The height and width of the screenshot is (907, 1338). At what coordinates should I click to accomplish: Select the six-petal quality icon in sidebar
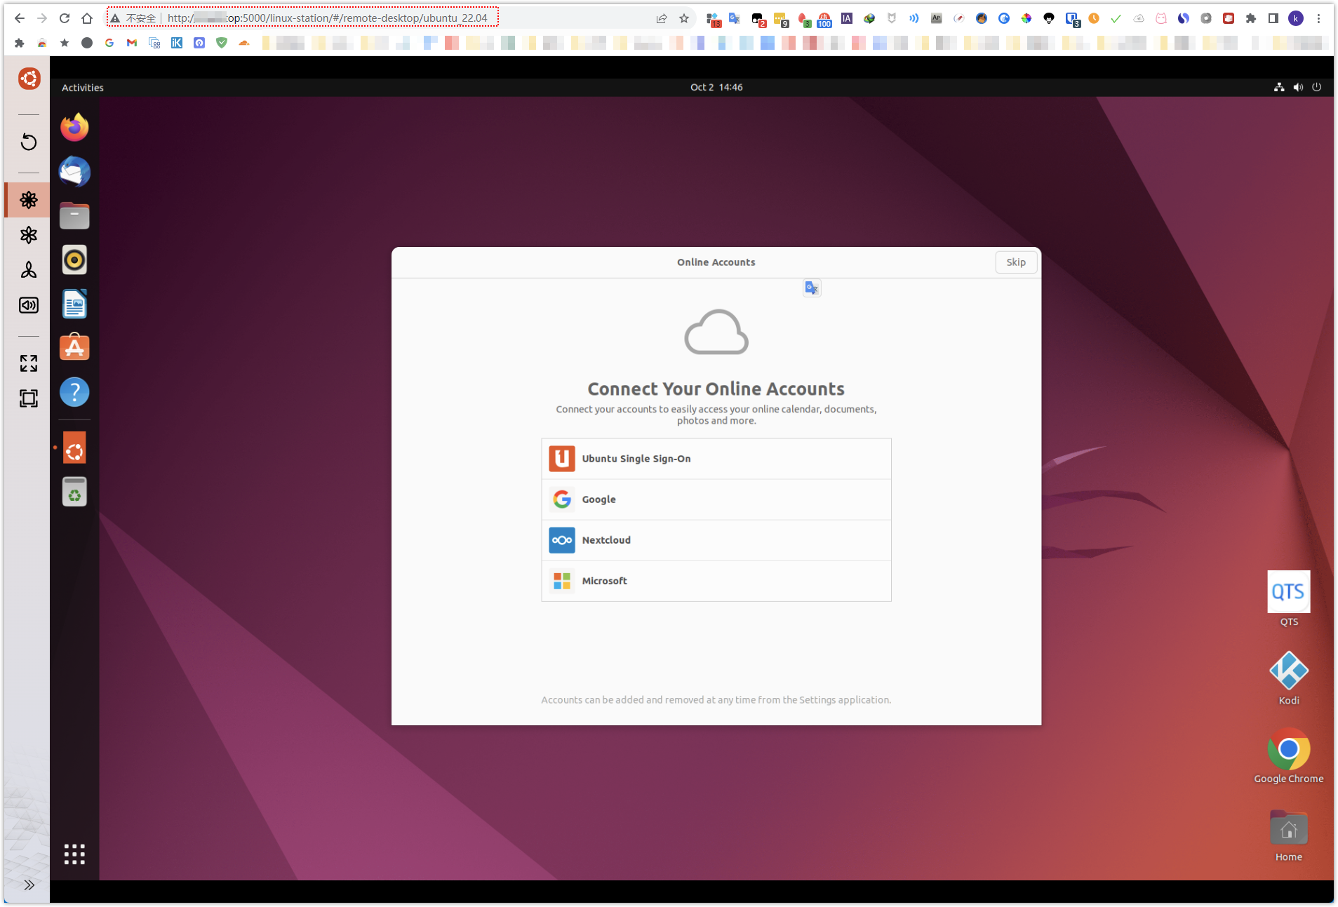pyautogui.click(x=29, y=235)
